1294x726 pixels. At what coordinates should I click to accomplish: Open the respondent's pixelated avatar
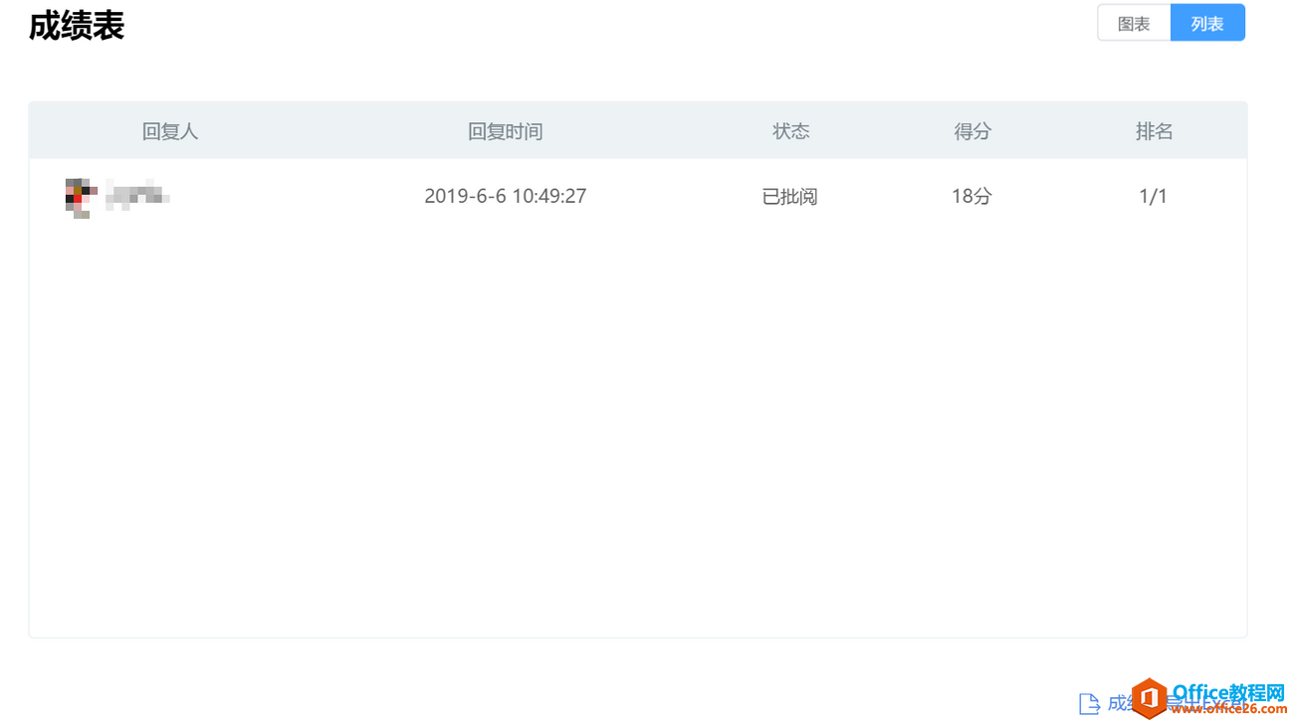81,197
